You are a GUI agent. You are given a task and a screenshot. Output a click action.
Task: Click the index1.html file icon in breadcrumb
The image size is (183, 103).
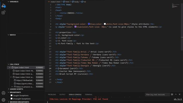pos(49,2)
